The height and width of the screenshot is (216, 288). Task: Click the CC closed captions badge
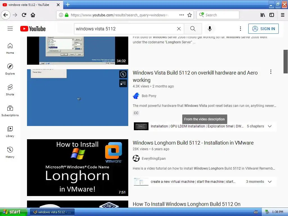click(x=136, y=113)
